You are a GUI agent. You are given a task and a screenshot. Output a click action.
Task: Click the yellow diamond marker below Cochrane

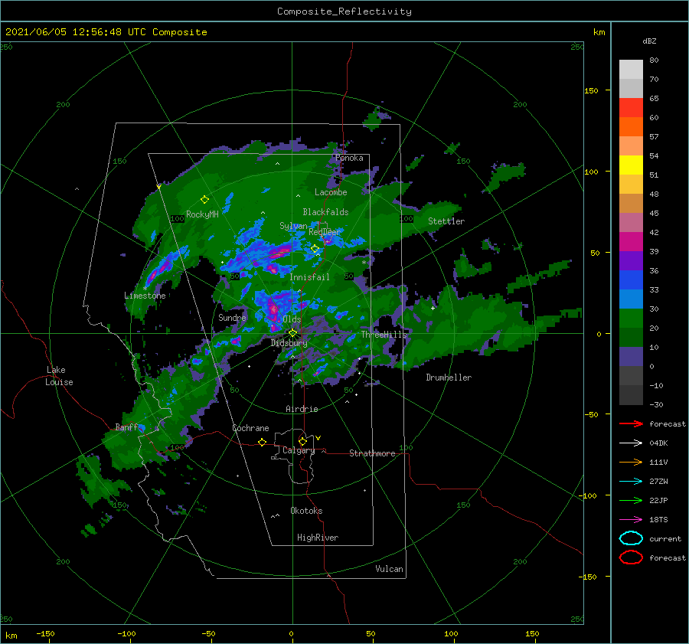click(x=262, y=442)
